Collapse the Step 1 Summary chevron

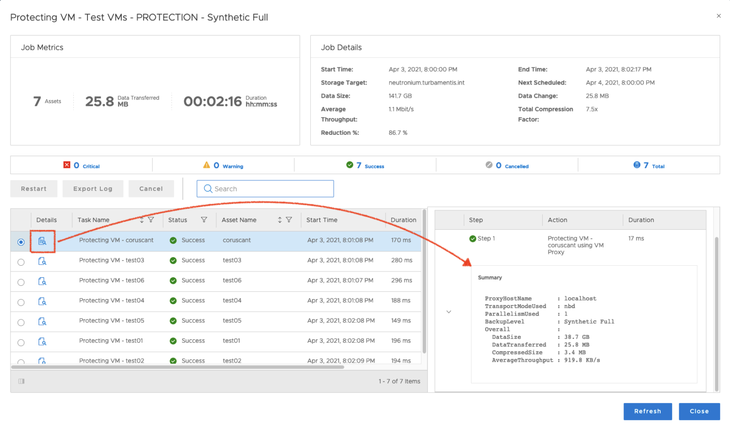[x=449, y=311]
